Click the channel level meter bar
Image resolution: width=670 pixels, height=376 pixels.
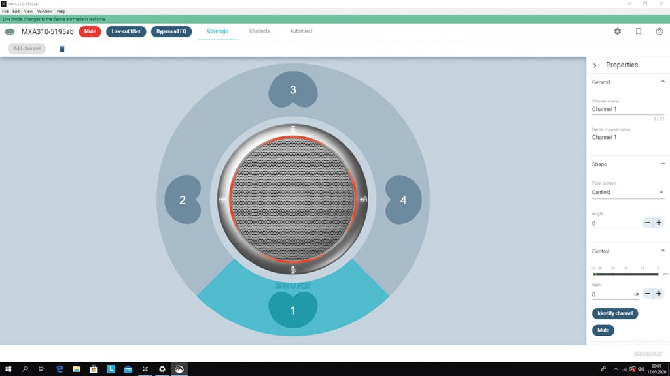(626, 274)
